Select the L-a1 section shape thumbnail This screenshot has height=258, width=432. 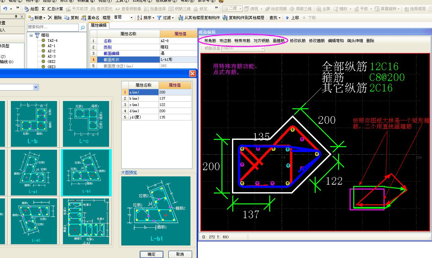pos(34,172)
